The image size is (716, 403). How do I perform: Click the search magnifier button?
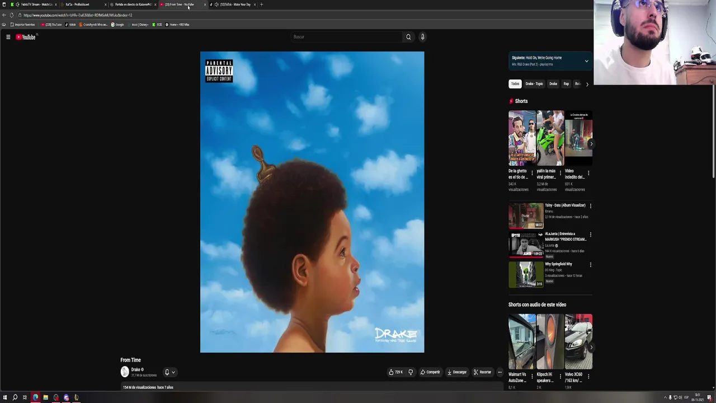(408, 37)
